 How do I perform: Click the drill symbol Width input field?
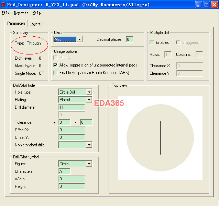tap(72, 179)
